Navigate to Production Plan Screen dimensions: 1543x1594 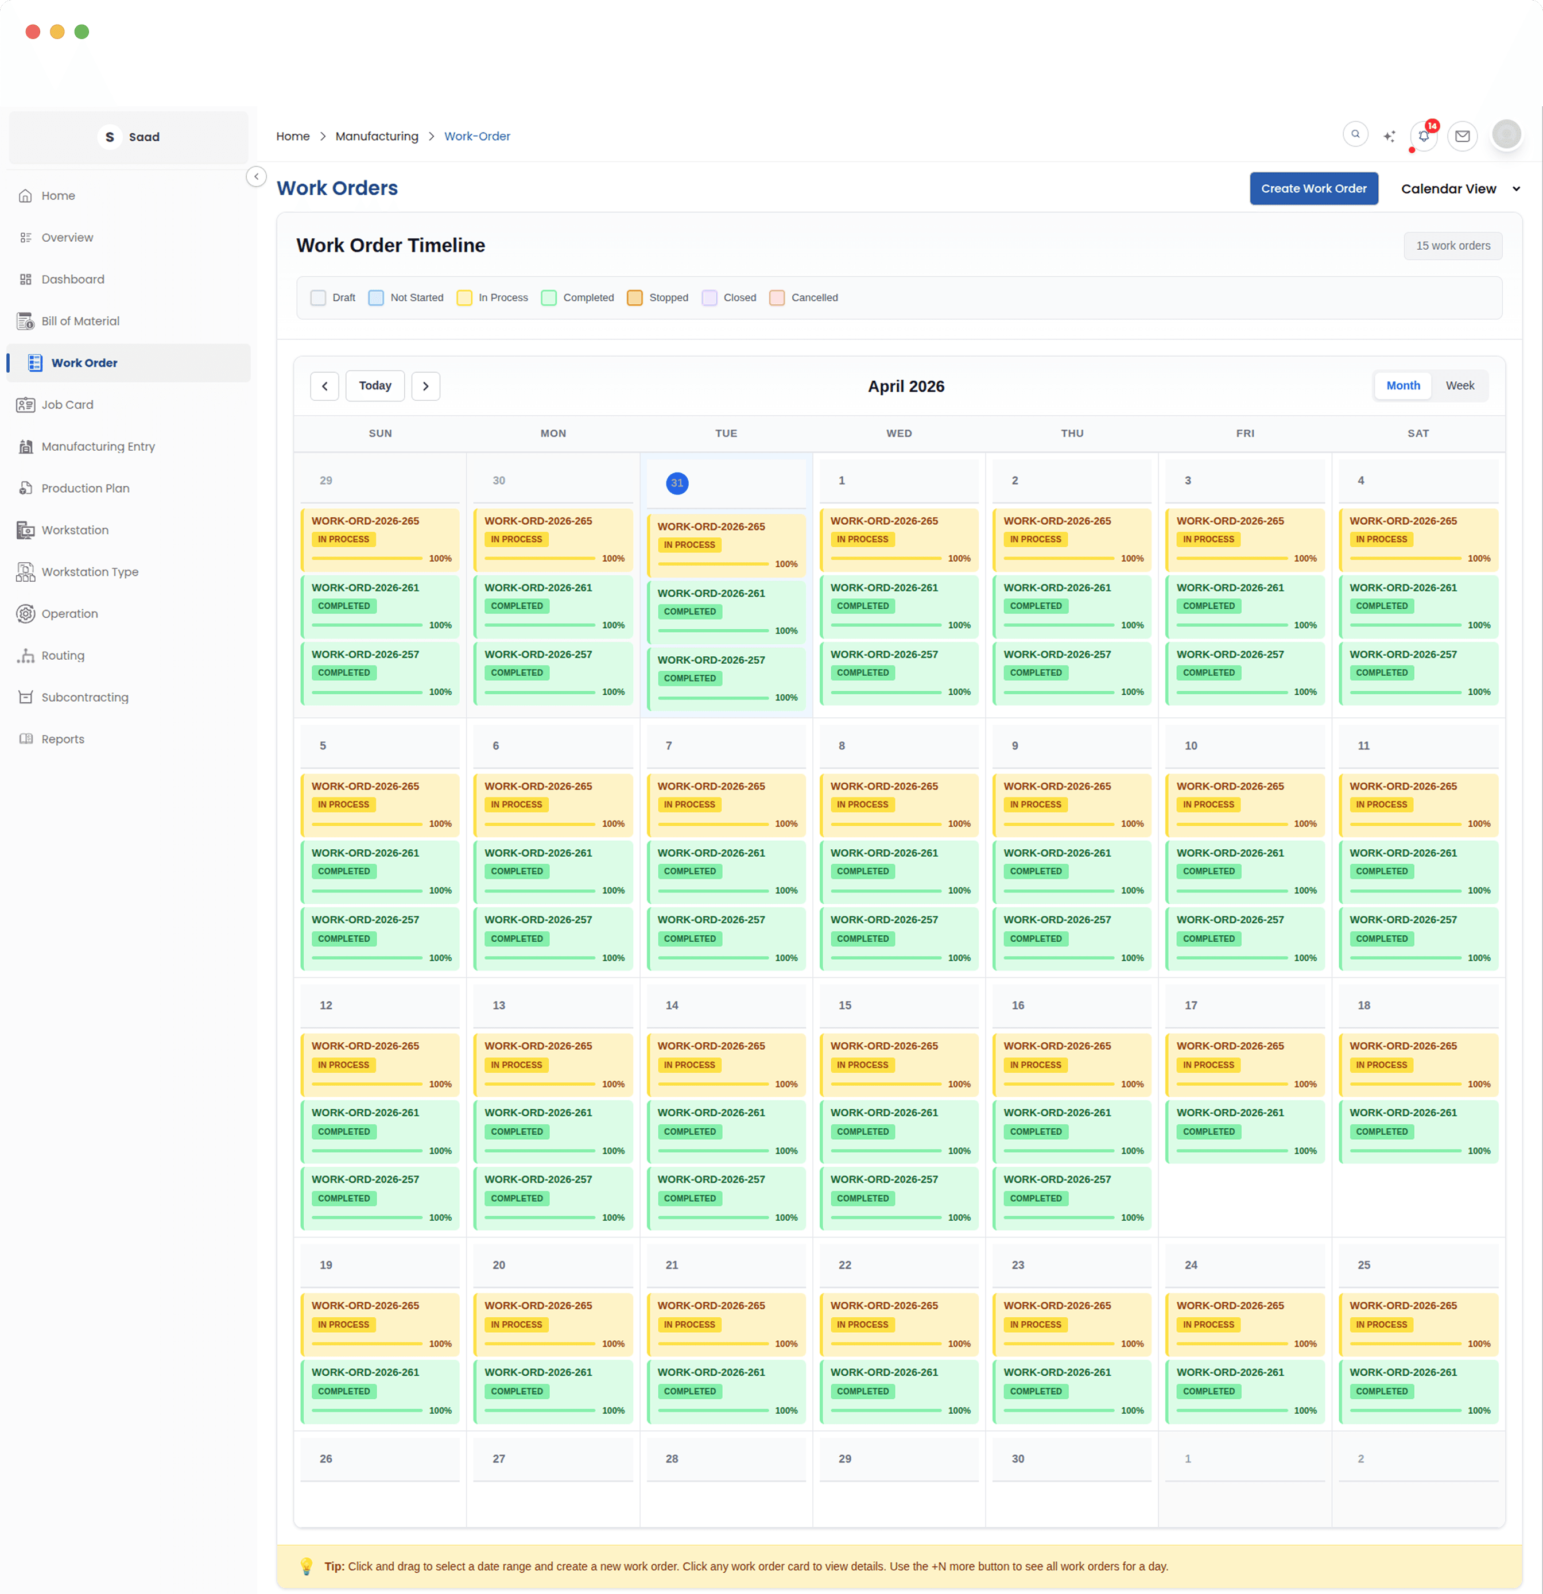[84, 488]
